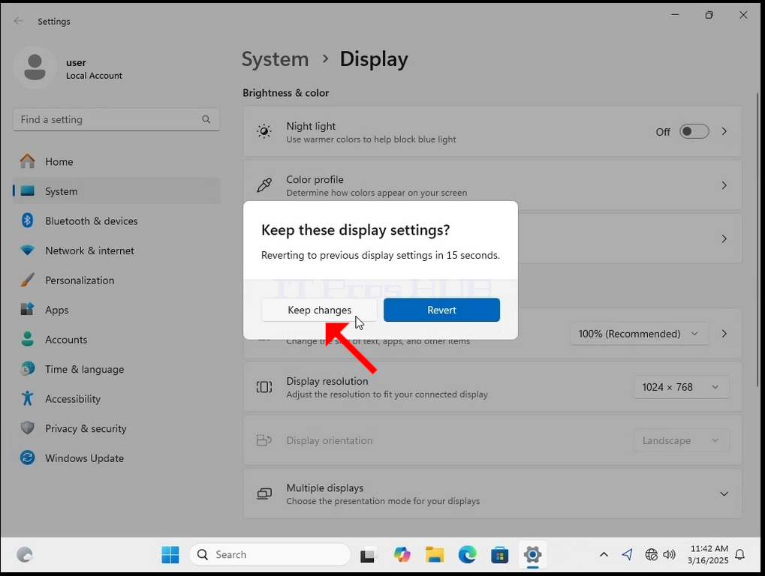Click the network globe tray icon
Viewport: 765px width, 576px height.
[652, 554]
